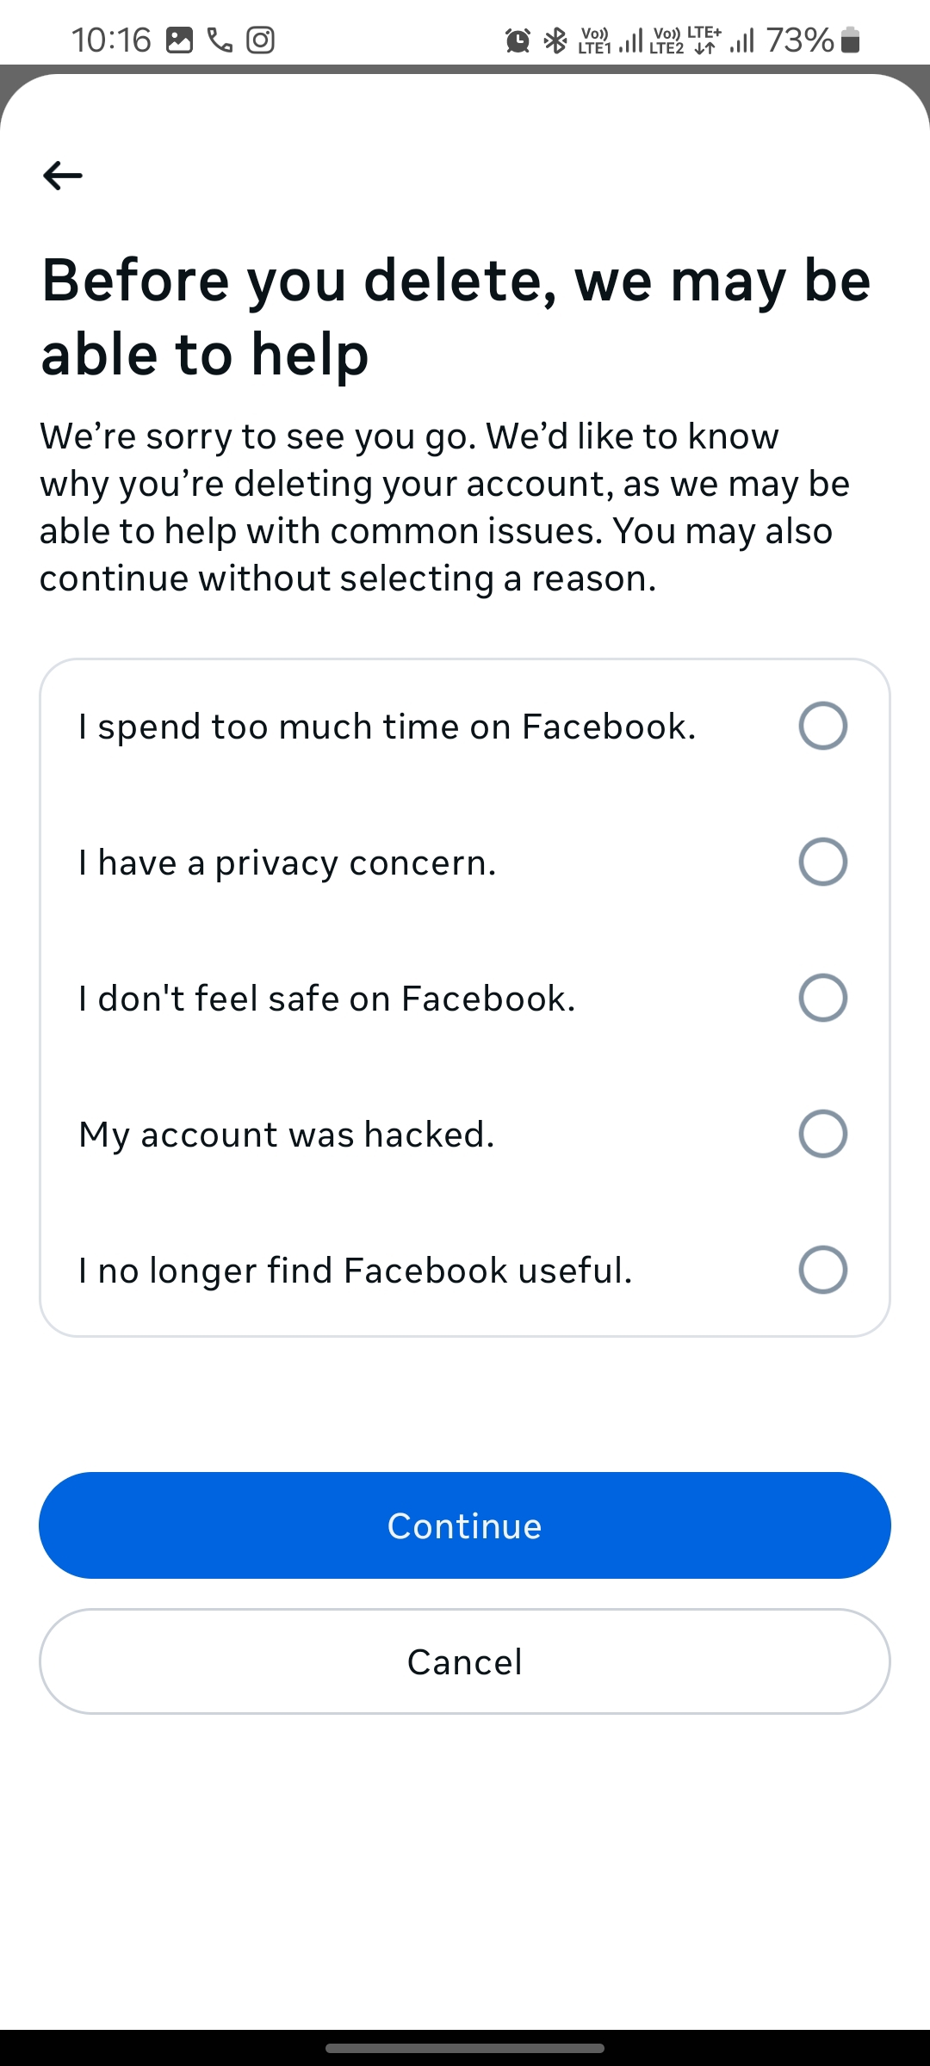Tap 'I have a privacy concern.' text
This screenshot has width=930, height=2066.
[x=288, y=863]
